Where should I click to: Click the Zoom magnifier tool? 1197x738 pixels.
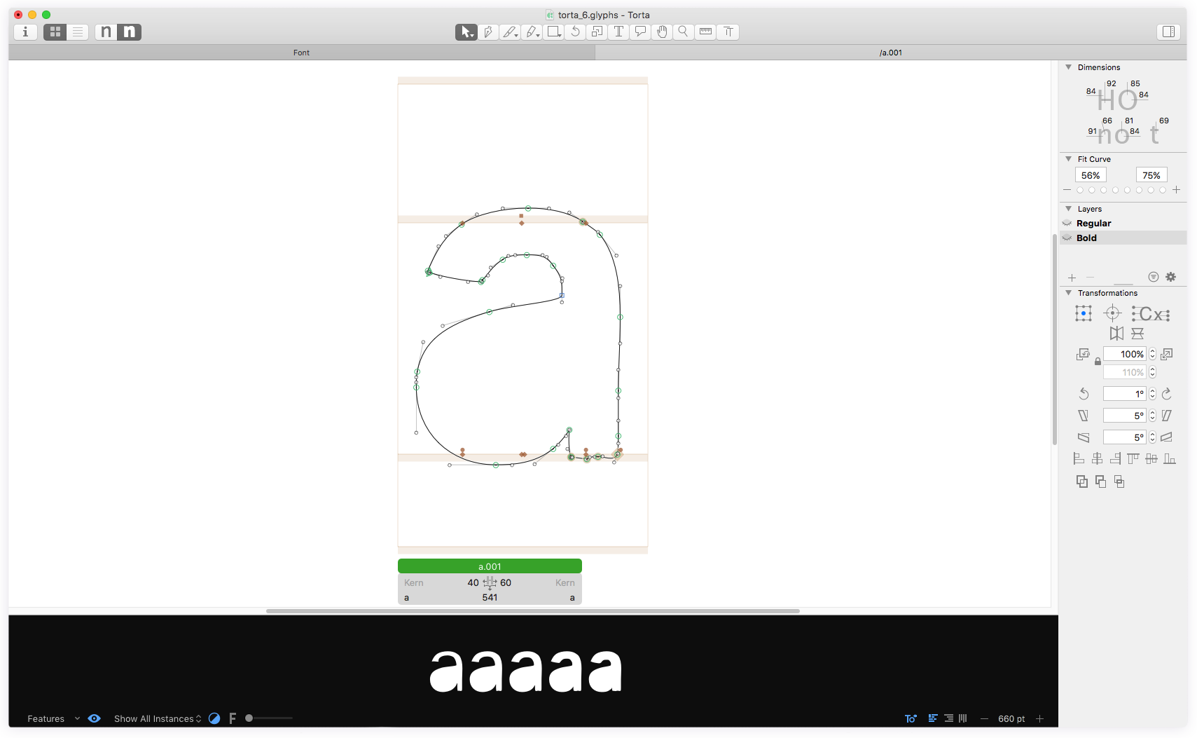coord(684,32)
